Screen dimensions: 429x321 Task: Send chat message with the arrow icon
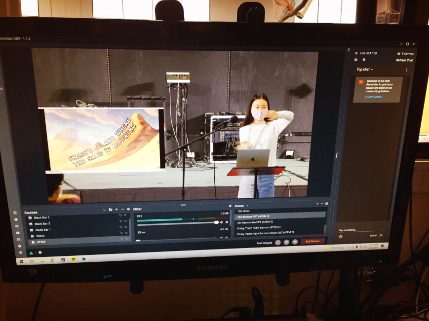point(382,235)
